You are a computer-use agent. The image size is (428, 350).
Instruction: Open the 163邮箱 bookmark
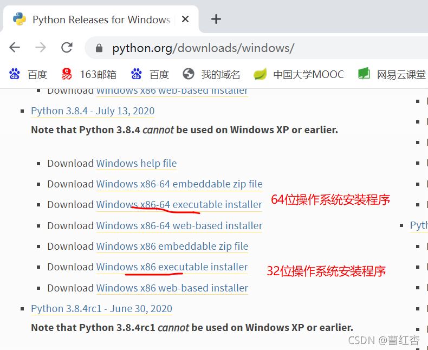click(89, 74)
